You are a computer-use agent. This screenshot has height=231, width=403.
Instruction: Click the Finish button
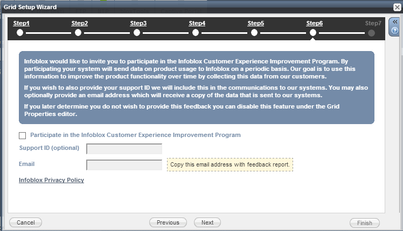pyautogui.click(x=364, y=222)
